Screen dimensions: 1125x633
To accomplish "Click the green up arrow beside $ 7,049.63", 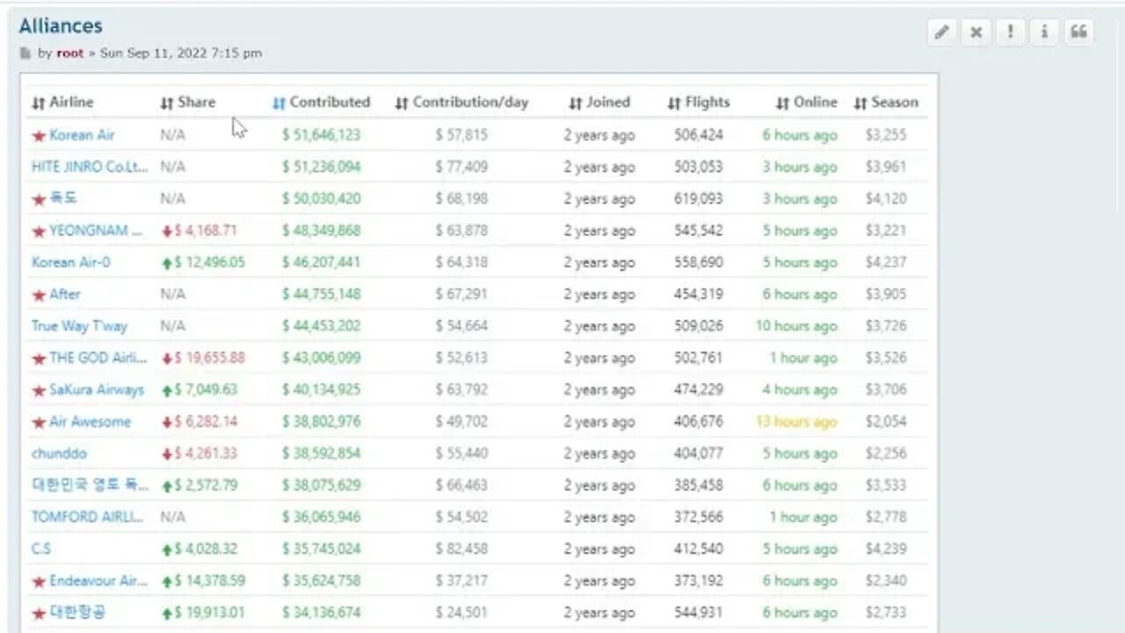I will pos(166,390).
